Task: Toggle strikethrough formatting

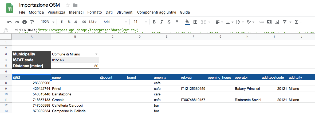Action: tap(169, 22)
